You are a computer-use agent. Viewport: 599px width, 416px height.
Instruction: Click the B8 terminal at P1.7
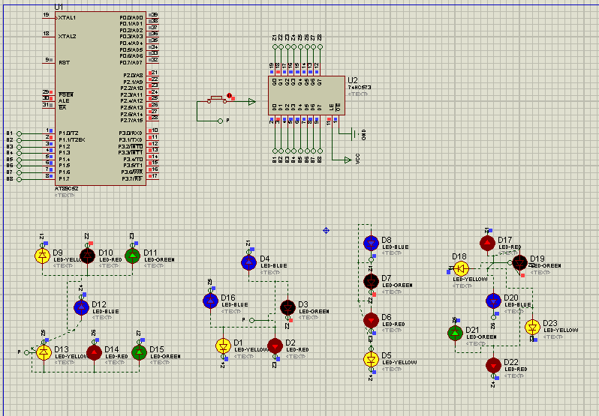pyautogui.click(x=19, y=179)
